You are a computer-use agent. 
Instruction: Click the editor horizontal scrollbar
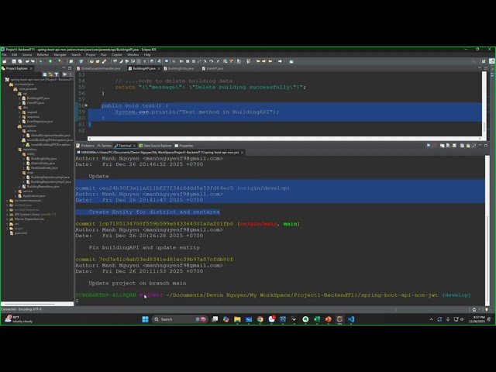[284, 139]
